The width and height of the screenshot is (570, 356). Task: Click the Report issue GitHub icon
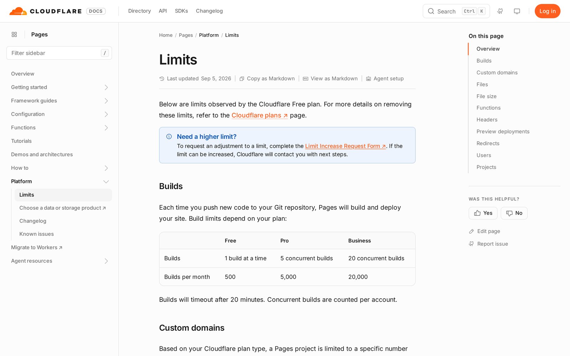click(x=471, y=244)
